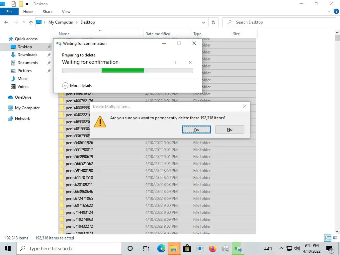
Task: Select the folder ending in 591408190
Action: tap(79, 171)
